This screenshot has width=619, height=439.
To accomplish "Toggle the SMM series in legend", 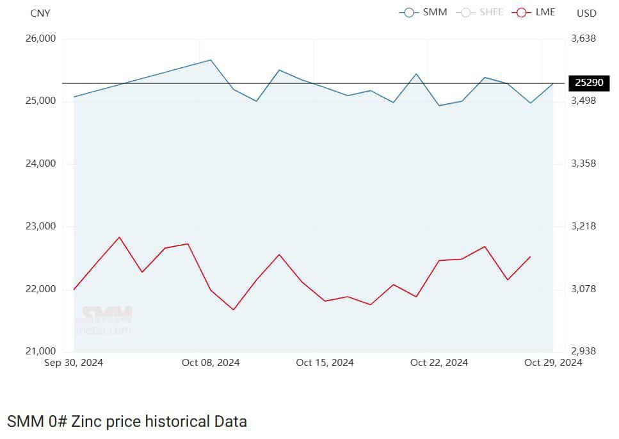I will [422, 12].
